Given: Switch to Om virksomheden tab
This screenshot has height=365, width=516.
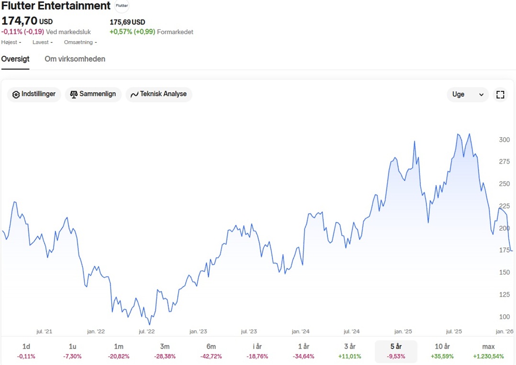Looking at the screenshot, I should [75, 59].
